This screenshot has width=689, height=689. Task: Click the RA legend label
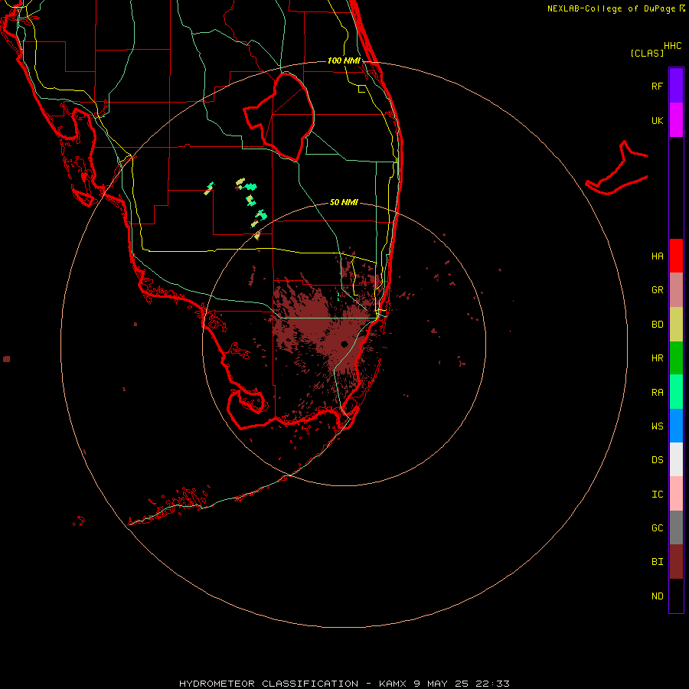point(657,393)
